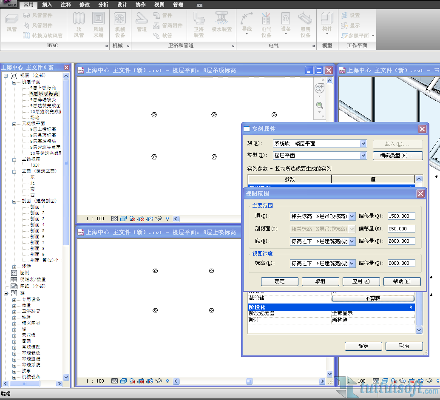The width and height of the screenshot is (440, 400).
Task: Select the 喷水装置 sprinkler tool
Action: [221, 23]
